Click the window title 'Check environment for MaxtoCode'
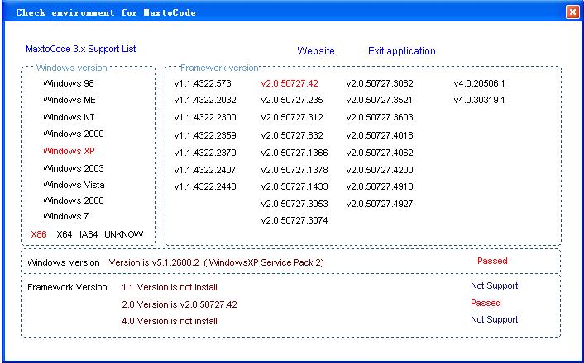Viewport: 584px width, 363px height. coord(106,12)
